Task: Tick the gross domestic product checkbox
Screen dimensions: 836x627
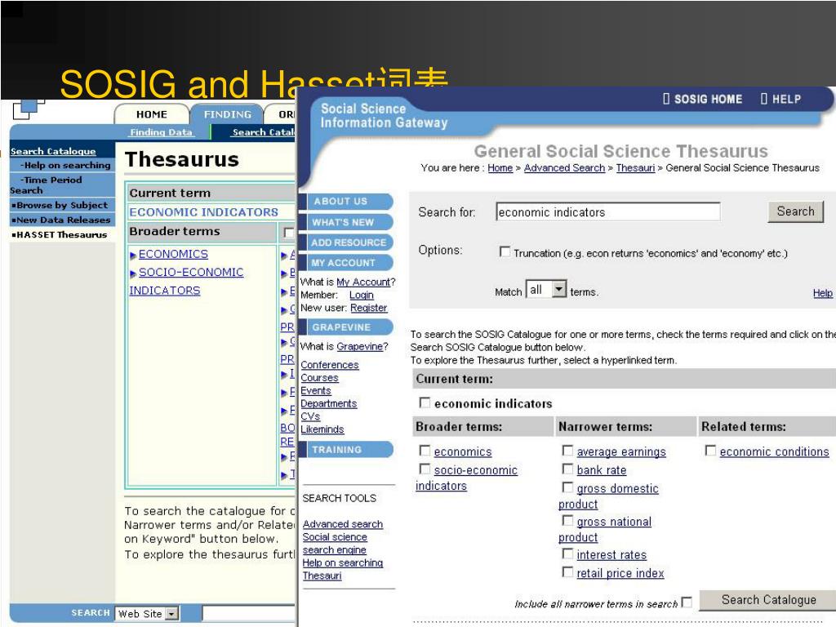Action: coord(568,487)
